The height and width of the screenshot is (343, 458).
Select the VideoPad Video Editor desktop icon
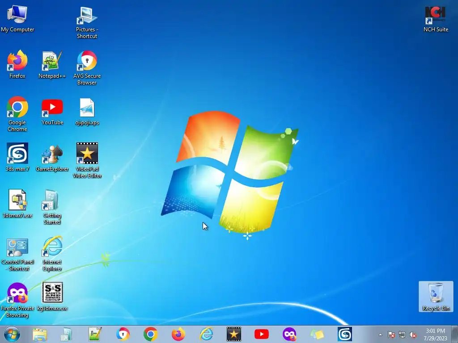[x=87, y=161]
